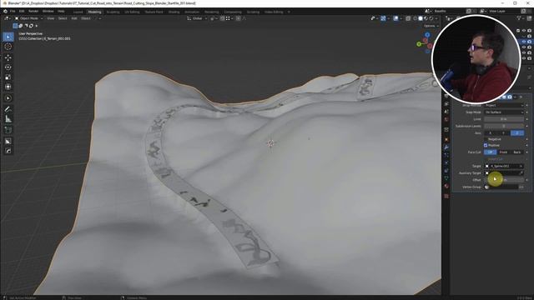Switch viewport to Rendered shading

click(x=431, y=18)
